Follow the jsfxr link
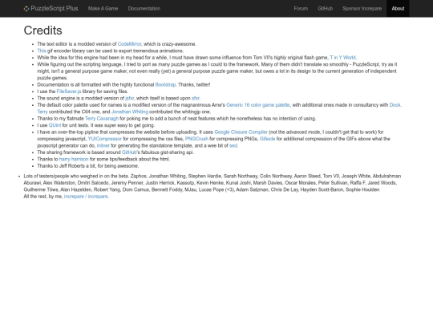 [x=130, y=98]
